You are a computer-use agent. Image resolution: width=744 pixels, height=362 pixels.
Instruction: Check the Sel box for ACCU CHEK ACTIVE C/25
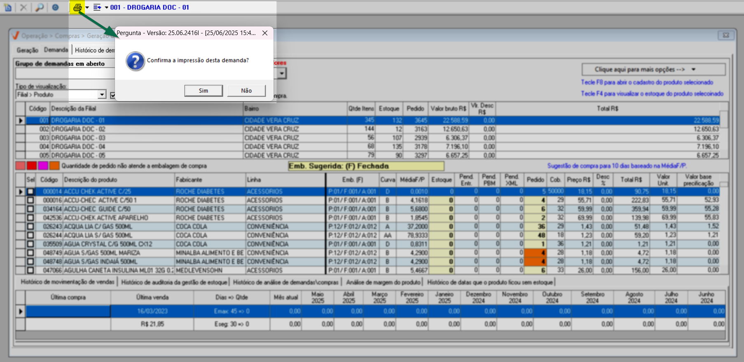click(30, 192)
